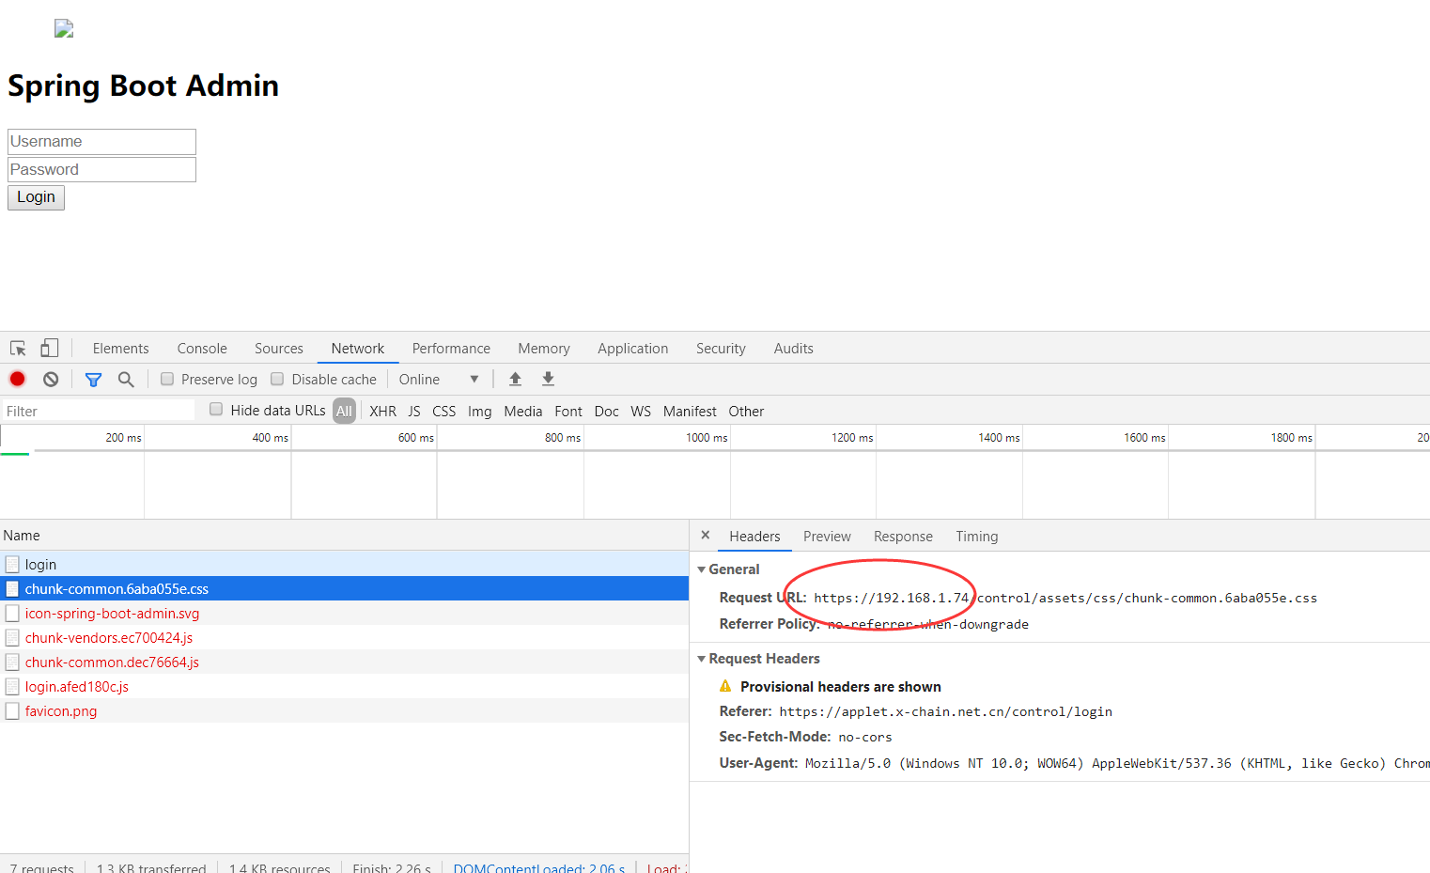
Task: Stop recording the network log
Action: (x=16, y=379)
